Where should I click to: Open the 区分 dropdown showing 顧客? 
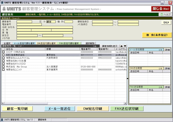51,22
